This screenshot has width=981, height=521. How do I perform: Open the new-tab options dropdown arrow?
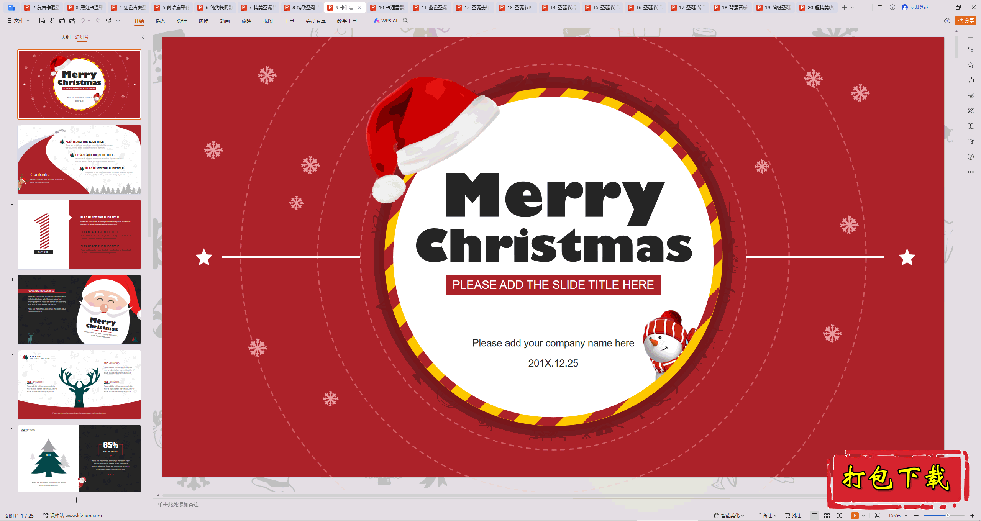click(x=852, y=8)
